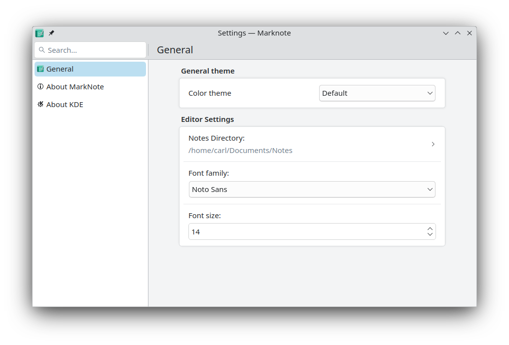The image size is (509, 345).
Task: Click the Marknote app icon in the title bar
Action: coord(39,33)
